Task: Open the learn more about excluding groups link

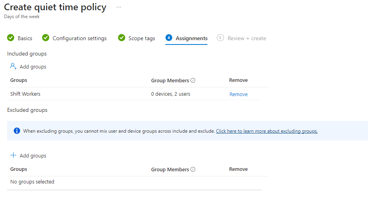Action: point(266,131)
